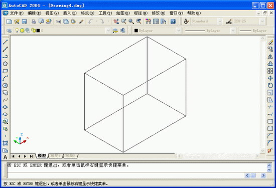This screenshot has height=188, width=276.
Task: Switch to the 布局1 layout tab
Action: pyautogui.click(x=55, y=156)
